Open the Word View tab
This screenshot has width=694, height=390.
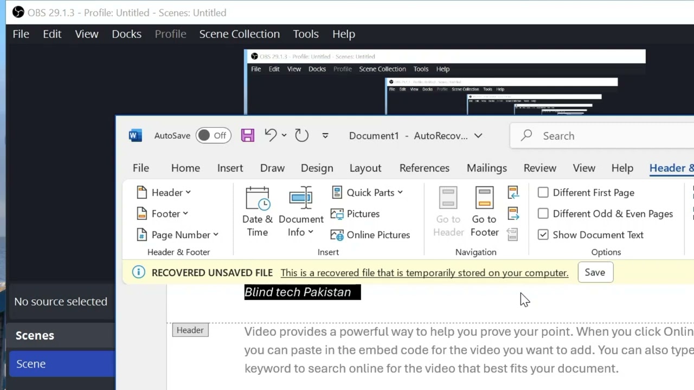point(584,168)
